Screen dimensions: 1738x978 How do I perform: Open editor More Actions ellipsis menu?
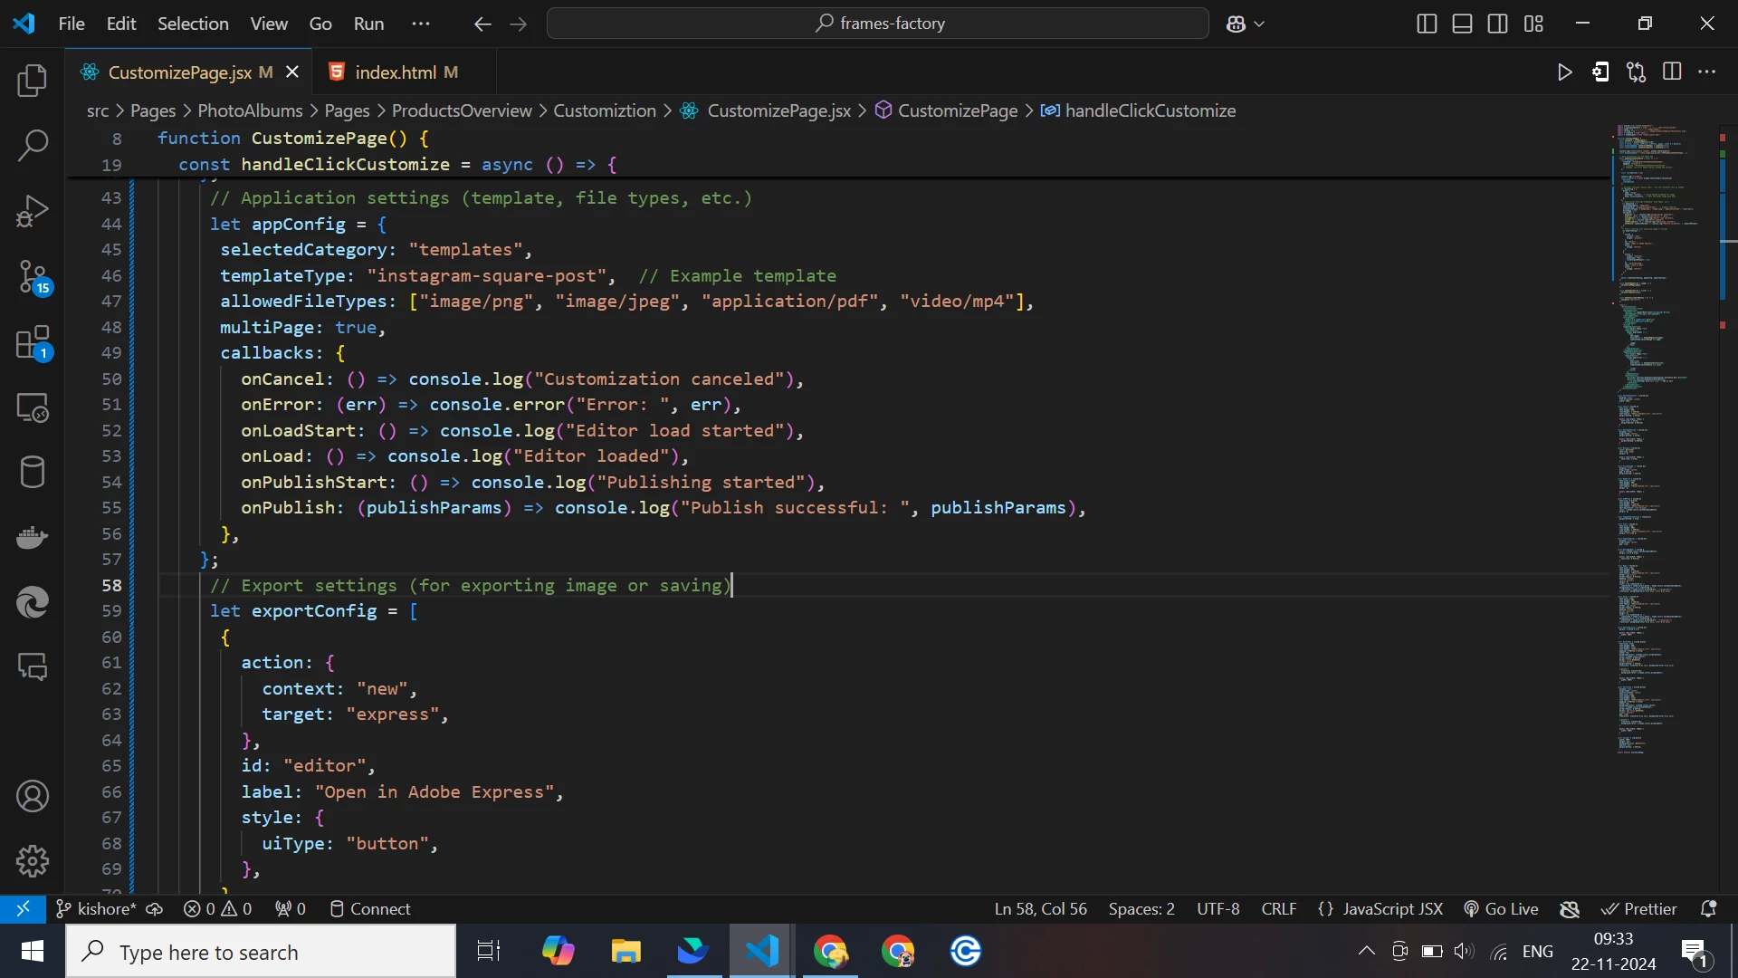pyautogui.click(x=1707, y=72)
